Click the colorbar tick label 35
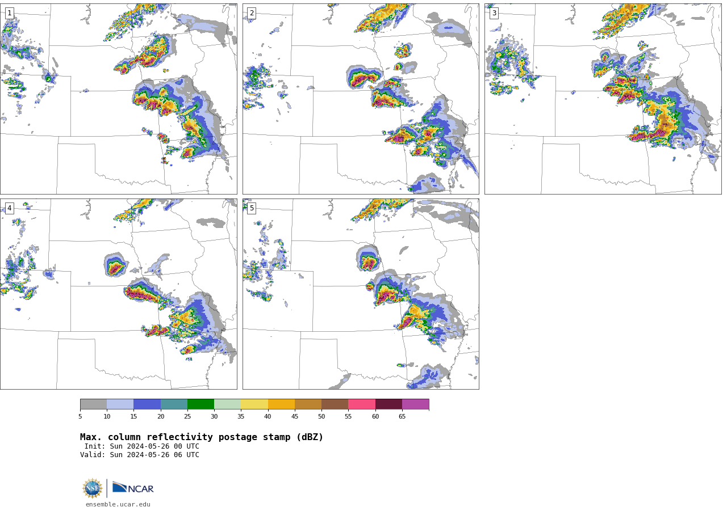727x511 pixels. (x=241, y=416)
